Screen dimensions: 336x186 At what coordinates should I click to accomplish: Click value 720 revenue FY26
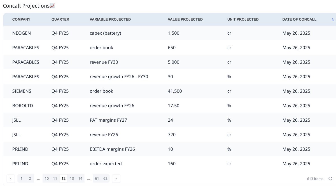point(172,135)
